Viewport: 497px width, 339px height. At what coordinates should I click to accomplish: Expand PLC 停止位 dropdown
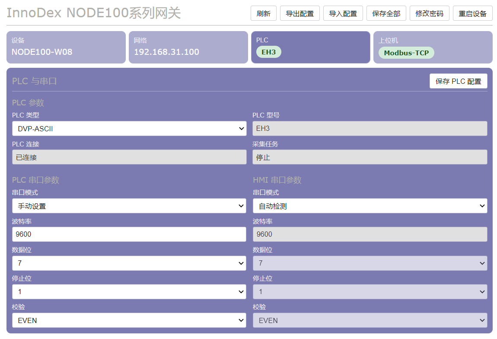[129, 291]
